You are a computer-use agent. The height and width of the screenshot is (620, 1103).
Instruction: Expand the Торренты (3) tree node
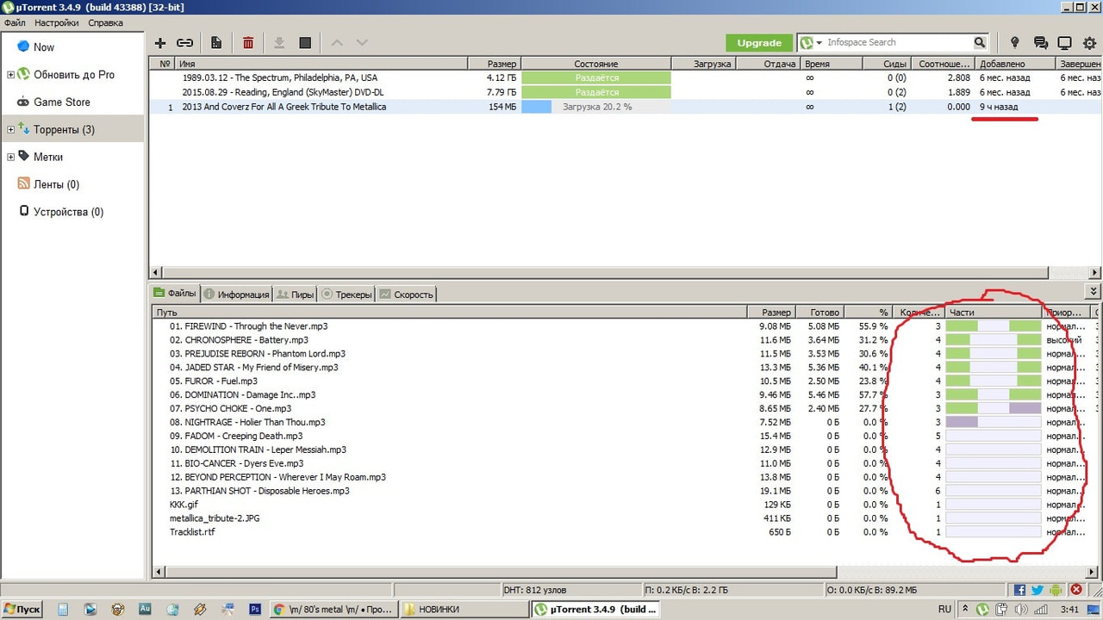(10, 130)
